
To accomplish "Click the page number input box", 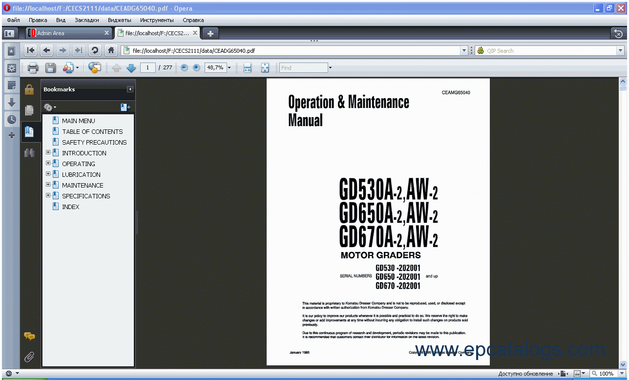I will pyautogui.click(x=147, y=68).
